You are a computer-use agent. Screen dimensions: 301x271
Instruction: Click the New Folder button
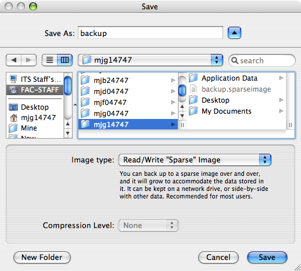(x=42, y=257)
